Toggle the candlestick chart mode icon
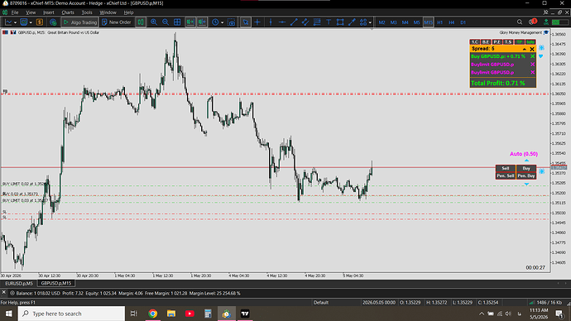 [141, 22]
